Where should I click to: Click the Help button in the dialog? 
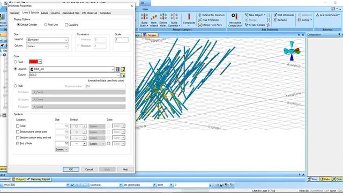125,169
